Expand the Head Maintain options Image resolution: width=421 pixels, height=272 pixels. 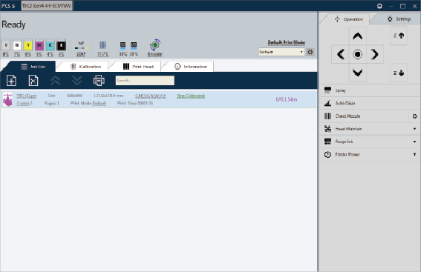pyautogui.click(x=414, y=129)
